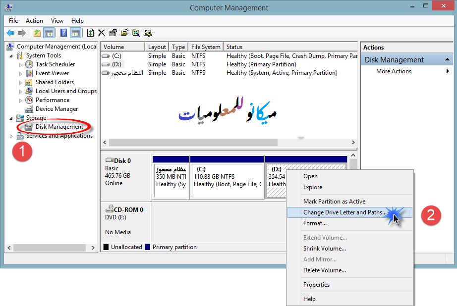This screenshot has height=306, width=457.
Task: Click the black X Delete toolbar icon
Action: [x=102, y=33]
